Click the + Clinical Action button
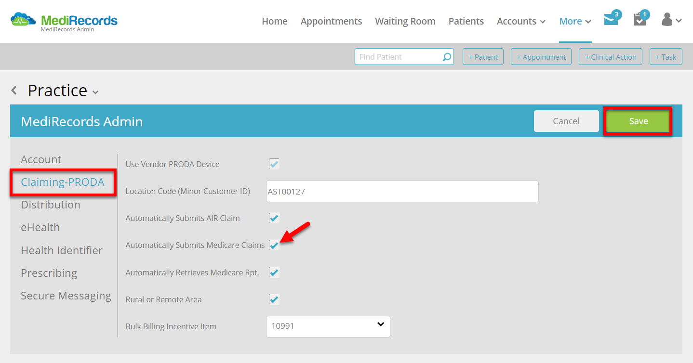This screenshot has width=693, height=363. pos(611,57)
